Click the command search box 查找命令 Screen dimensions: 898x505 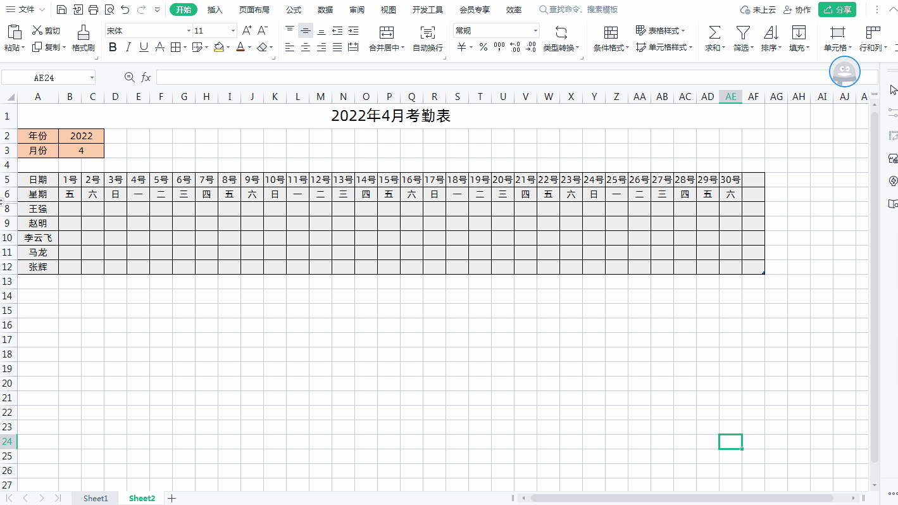tap(579, 9)
